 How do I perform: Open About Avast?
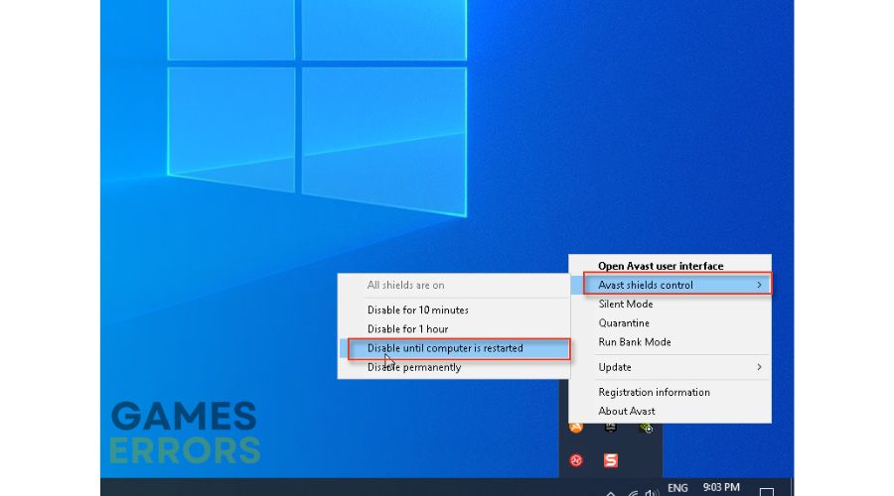670,411
